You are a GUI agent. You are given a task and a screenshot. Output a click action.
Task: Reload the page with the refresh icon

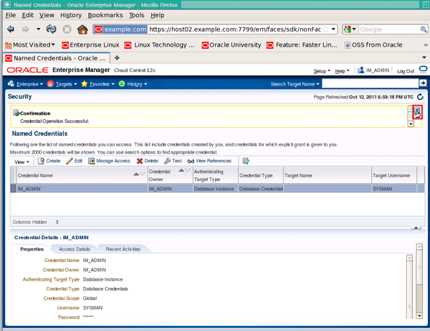[x=52, y=29]
